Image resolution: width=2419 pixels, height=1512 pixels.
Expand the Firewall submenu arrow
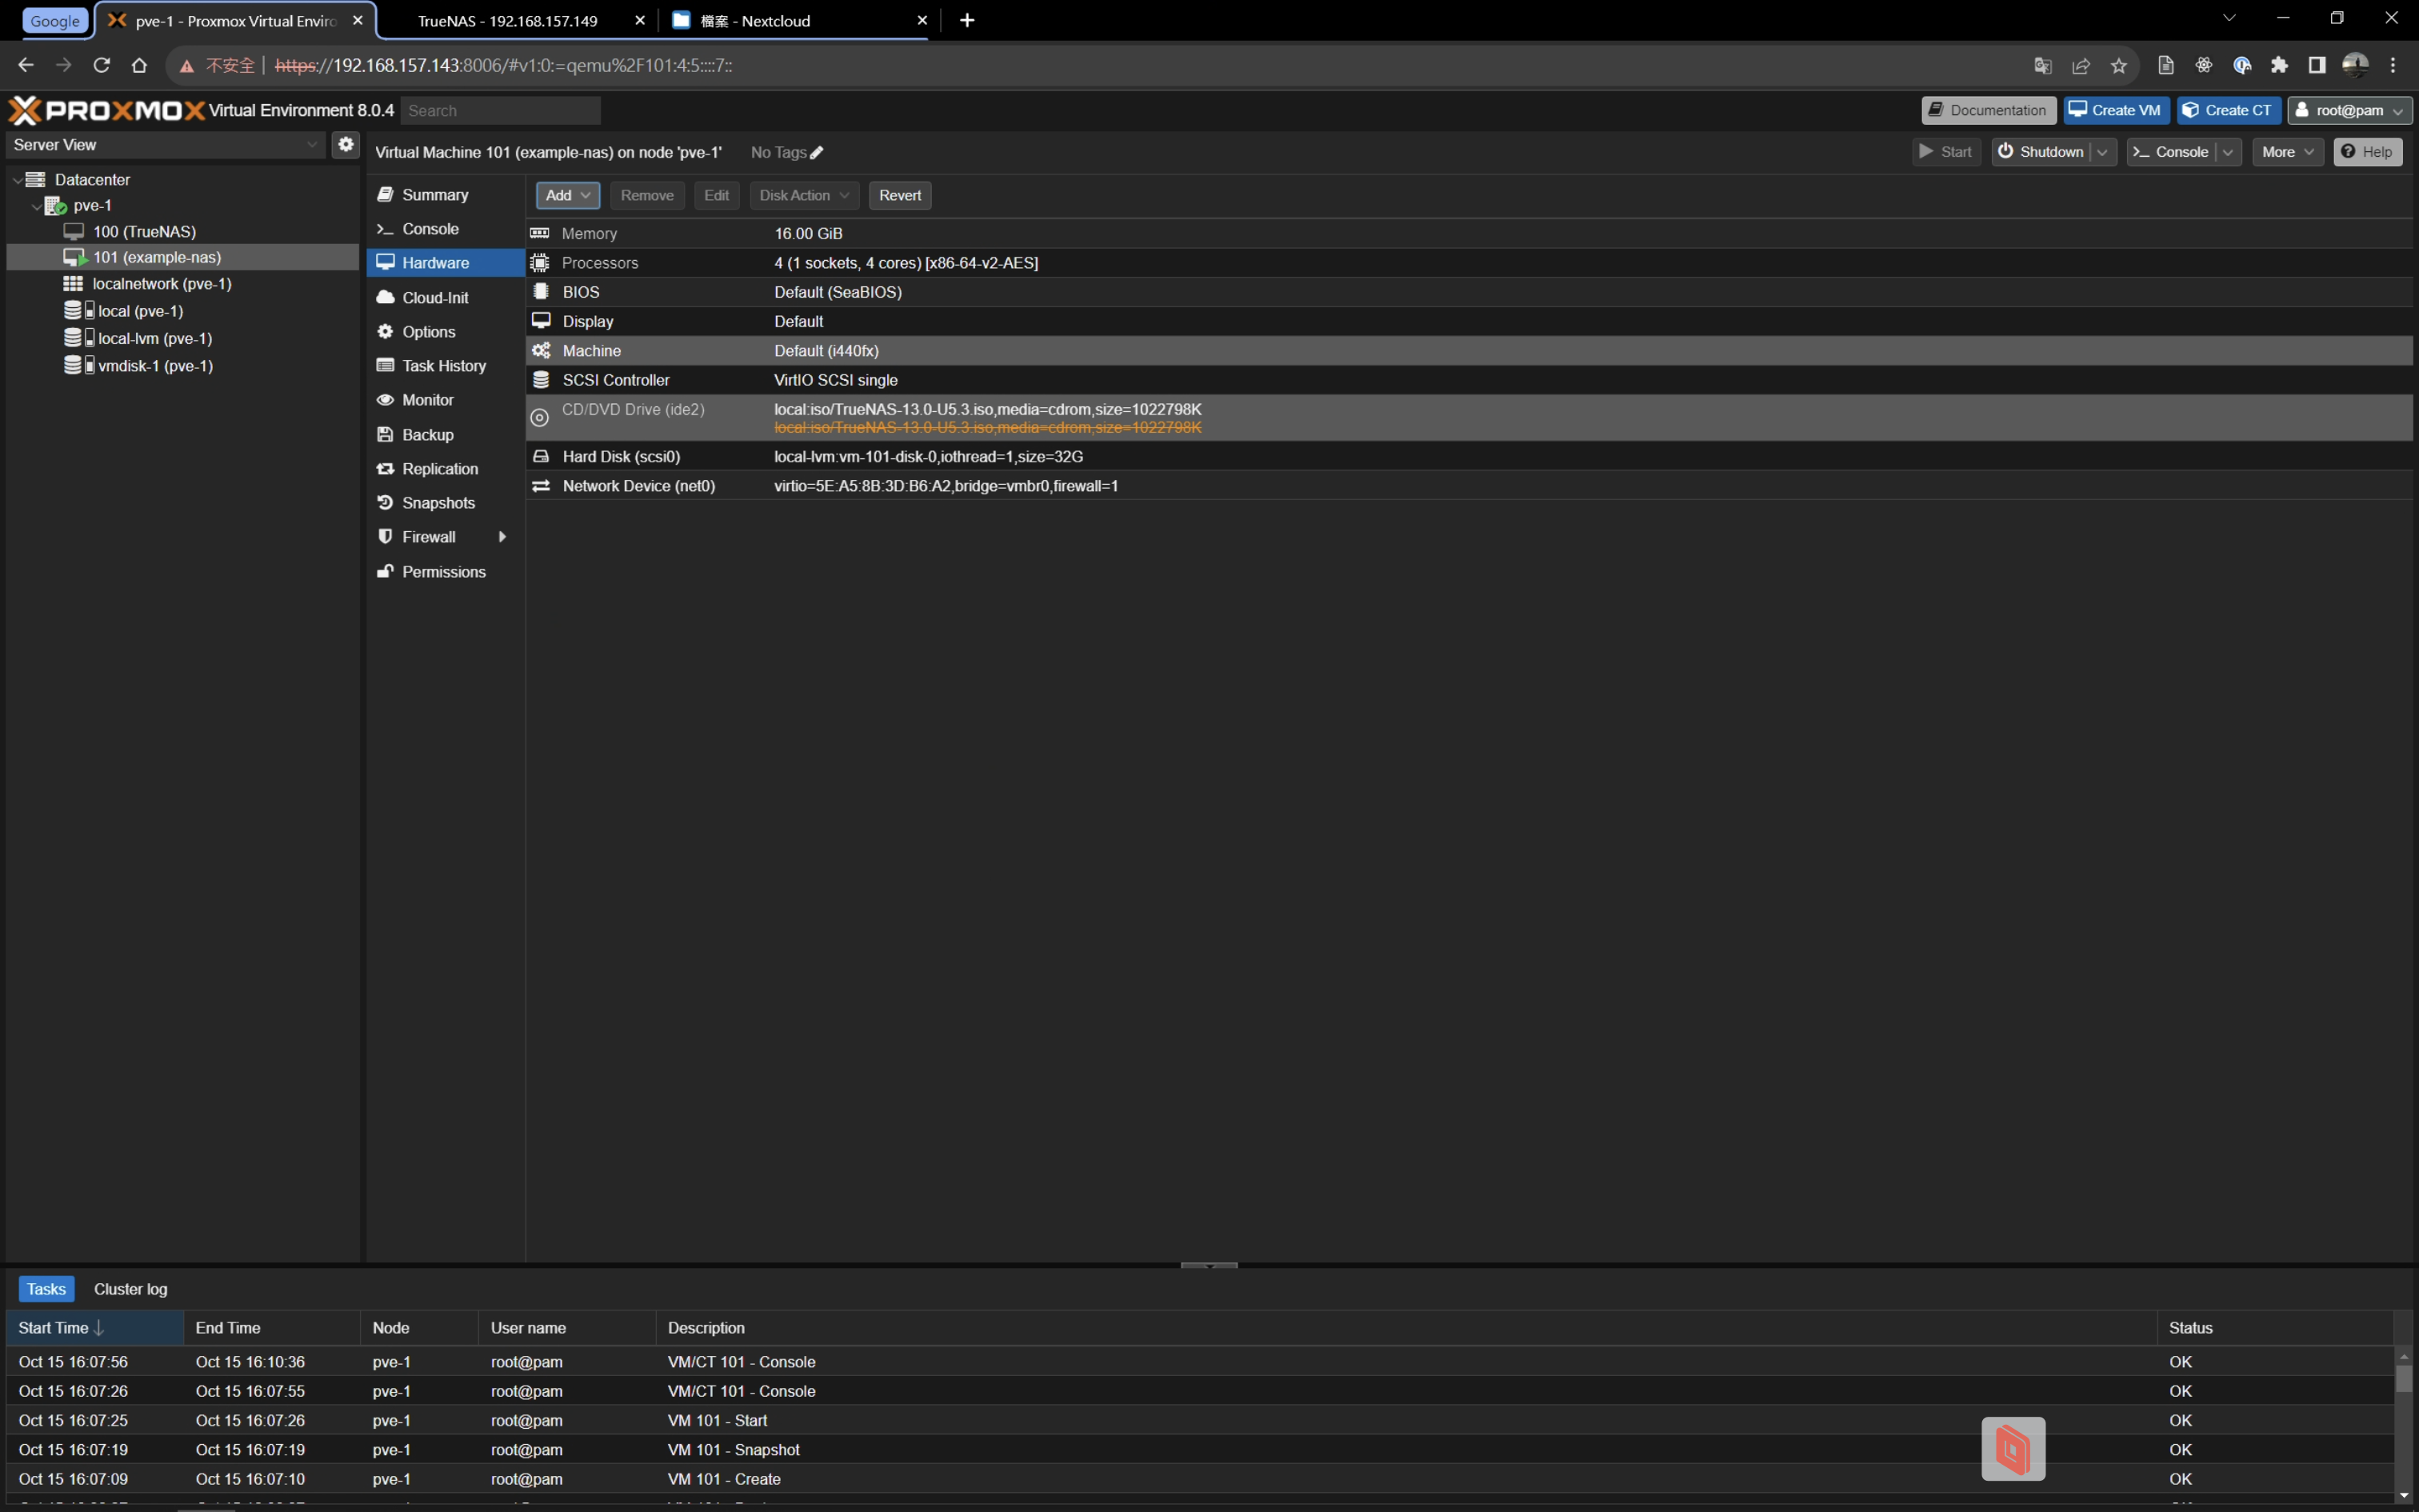[502, 537]
